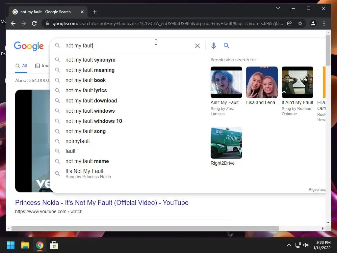Open the Windows Start menu
This screenshot has width=337, height=253.
click(x=11, y=245)
